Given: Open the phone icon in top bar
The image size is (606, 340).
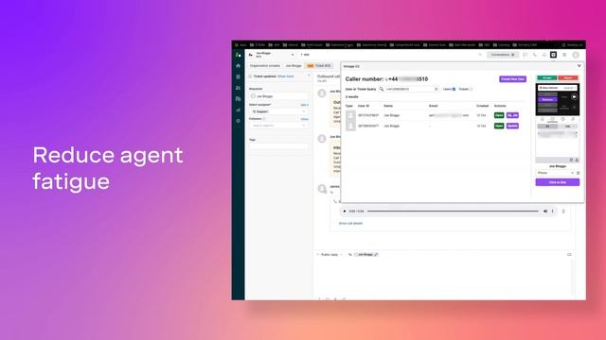Looking at the screenshot, I should [534, 55].
